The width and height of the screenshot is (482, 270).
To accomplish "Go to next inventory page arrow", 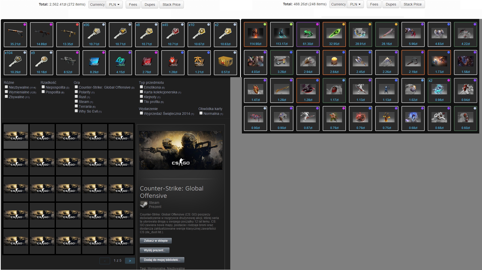I will (x=130, y=261).
